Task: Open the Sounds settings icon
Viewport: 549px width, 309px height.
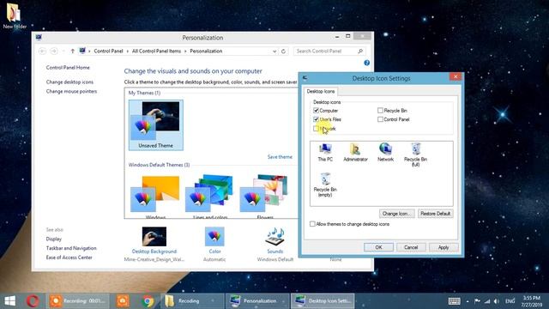Action: pos(274,237)
